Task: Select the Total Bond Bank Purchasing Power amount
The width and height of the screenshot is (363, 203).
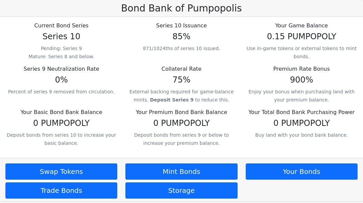Action: [x=301, y=123]
